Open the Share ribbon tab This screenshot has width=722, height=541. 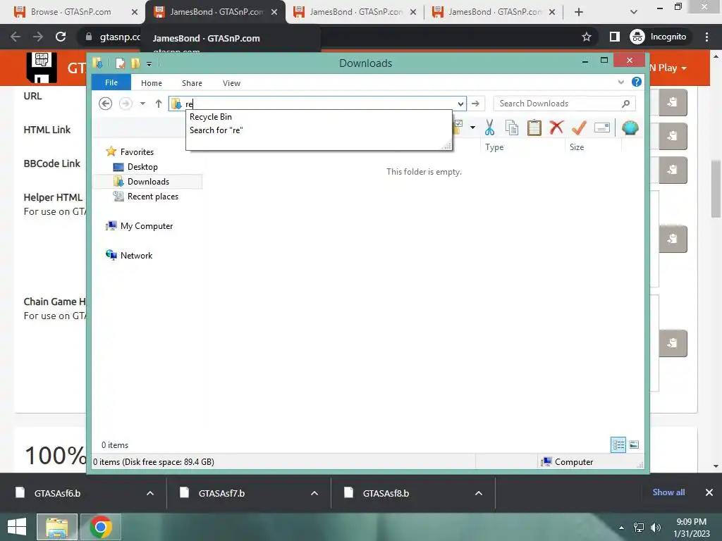(192, 83)
